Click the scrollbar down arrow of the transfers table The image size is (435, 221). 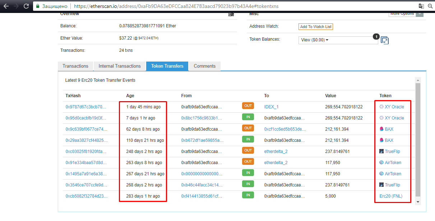pos(418,202)
